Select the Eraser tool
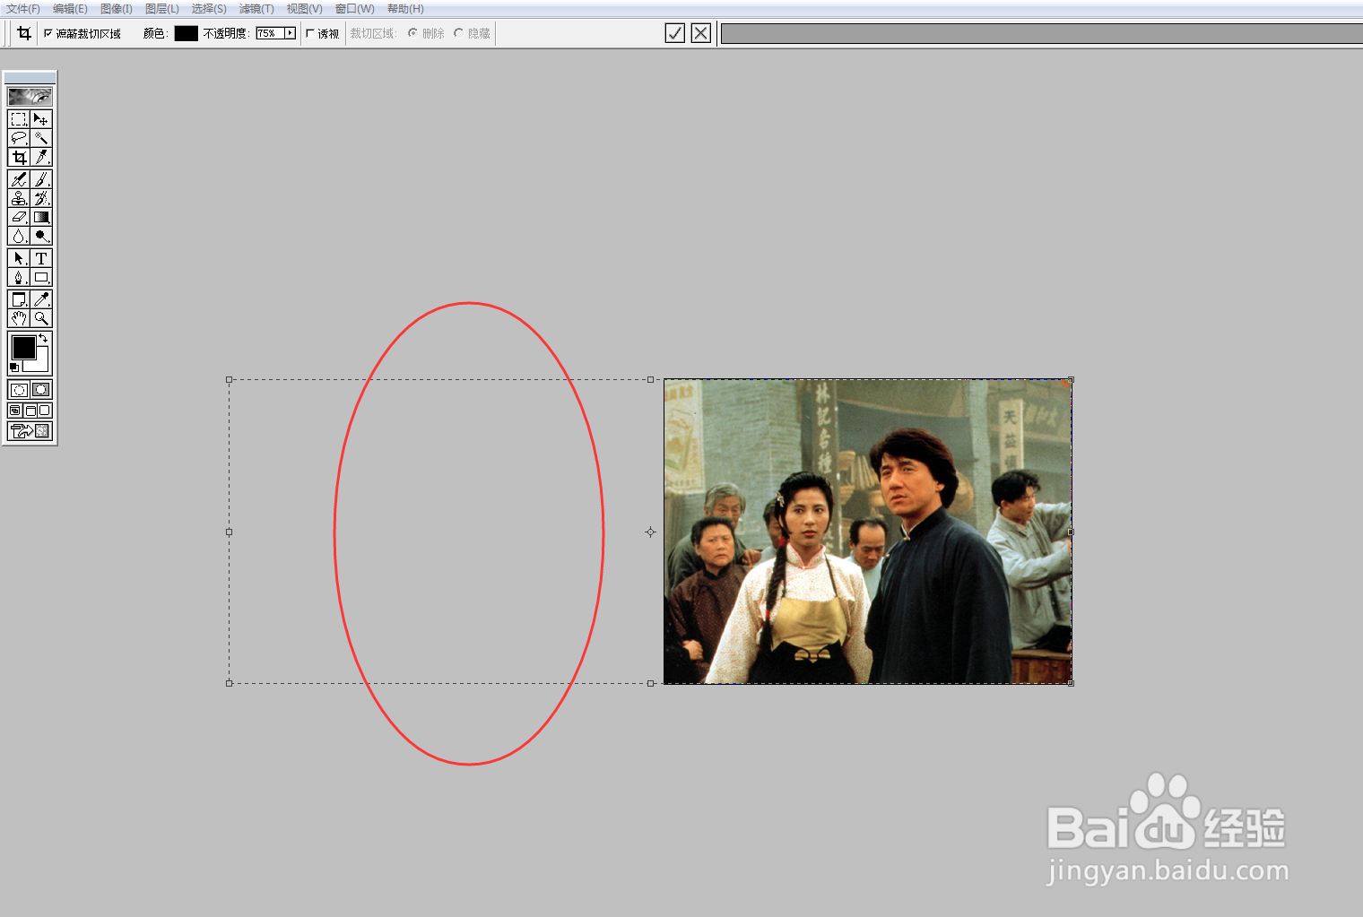 19,217
